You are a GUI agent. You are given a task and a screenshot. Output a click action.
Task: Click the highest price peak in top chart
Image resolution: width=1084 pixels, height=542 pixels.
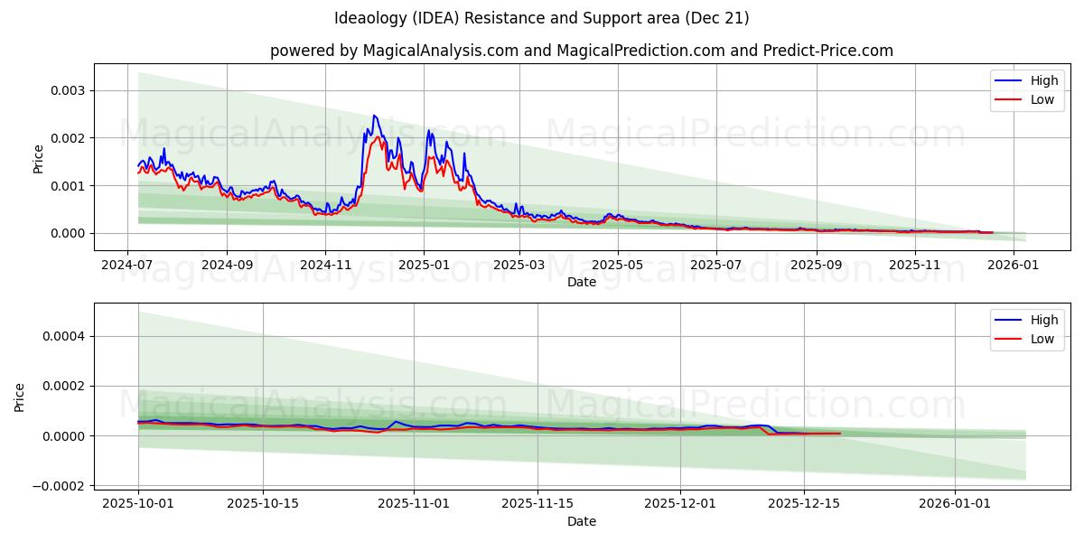click(x=374, y=116)
